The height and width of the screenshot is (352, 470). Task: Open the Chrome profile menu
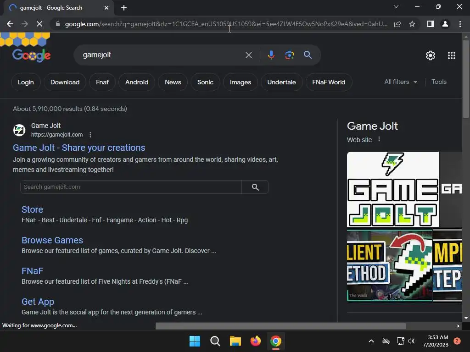coord(445,24)
